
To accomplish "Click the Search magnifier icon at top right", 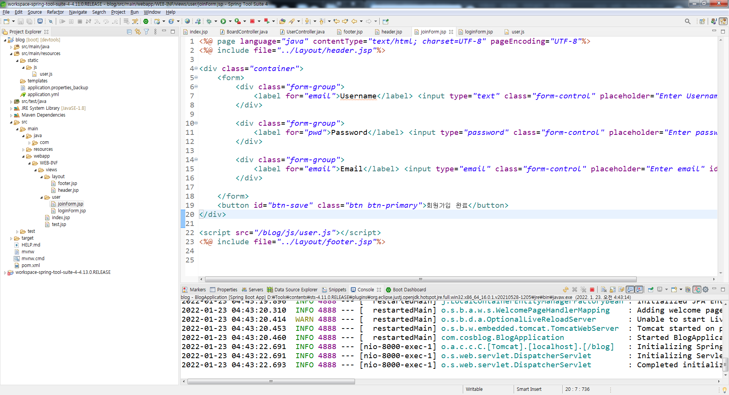I will 688,21.
